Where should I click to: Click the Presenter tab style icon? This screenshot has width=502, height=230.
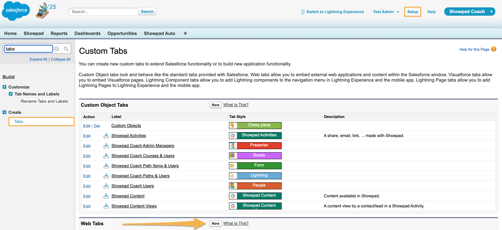pyautogui.click(x=233, y=146)
